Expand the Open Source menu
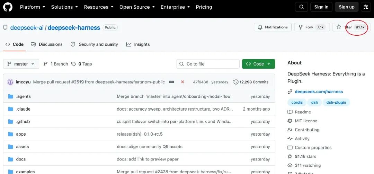This screenshot has height=174, width=374. 137,7
